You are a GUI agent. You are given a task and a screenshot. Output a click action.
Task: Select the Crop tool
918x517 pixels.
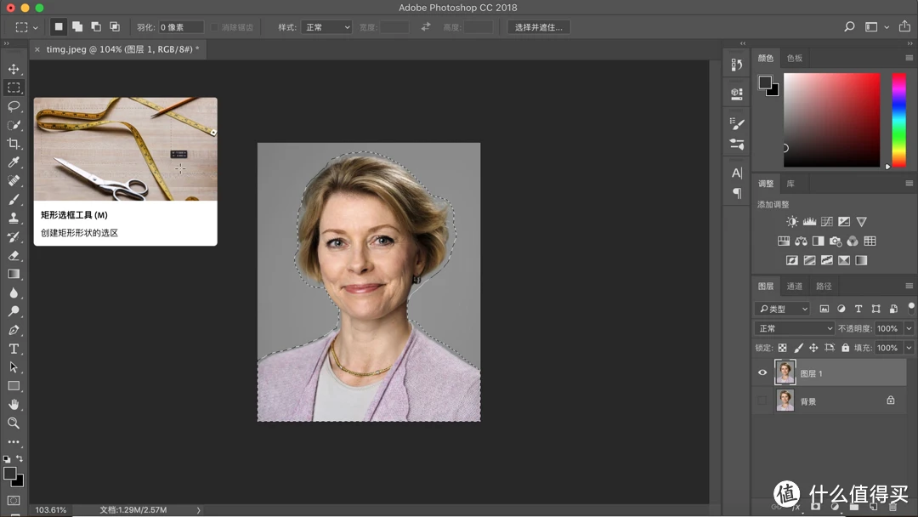pos(14,144)
